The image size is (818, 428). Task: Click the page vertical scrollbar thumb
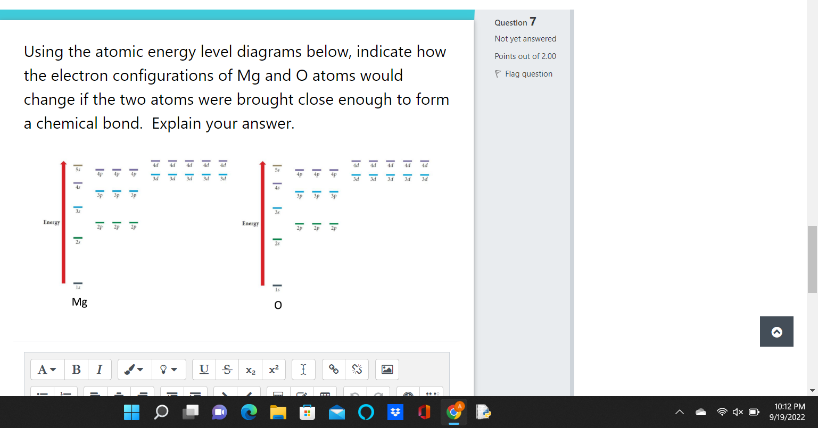pos(812,259)
